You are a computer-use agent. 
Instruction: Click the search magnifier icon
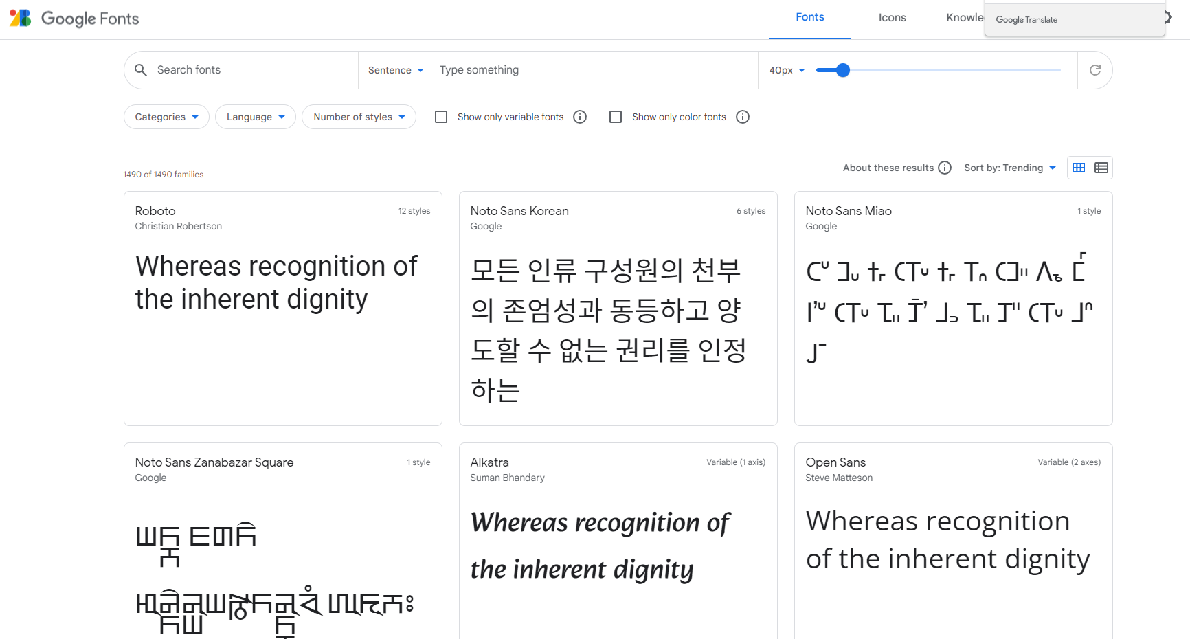pos(141,70)
